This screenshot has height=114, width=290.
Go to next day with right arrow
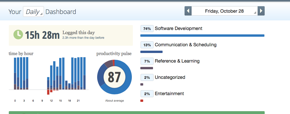[261, 11]
